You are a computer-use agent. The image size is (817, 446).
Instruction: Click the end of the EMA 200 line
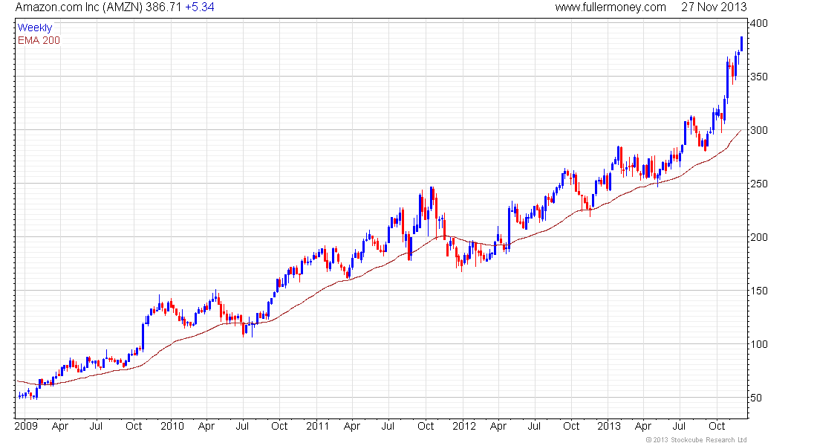click(x=741, y=130)
